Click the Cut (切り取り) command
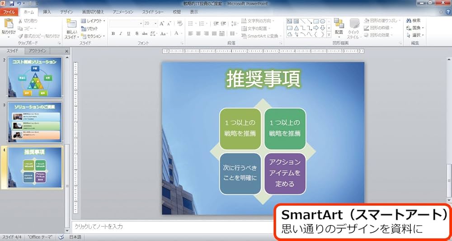Viewport: 452px width, 241px height. pyautogui.click(x=28, y=21)
